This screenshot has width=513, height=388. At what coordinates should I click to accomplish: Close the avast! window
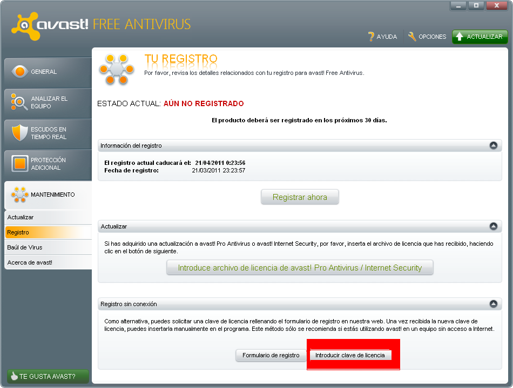click(497, 6)
